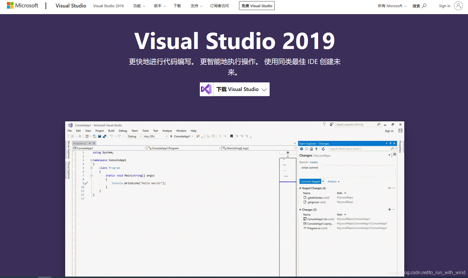Click the Undo arrow in the IDE toolbar
The width and height of the screenshot is (468, 278).
click(x=111, y=136)
